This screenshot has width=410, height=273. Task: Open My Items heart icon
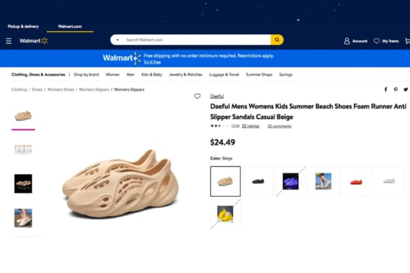377,41
